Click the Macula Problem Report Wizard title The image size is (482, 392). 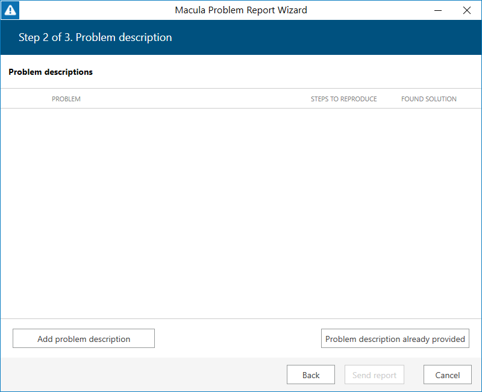point(241,10)
